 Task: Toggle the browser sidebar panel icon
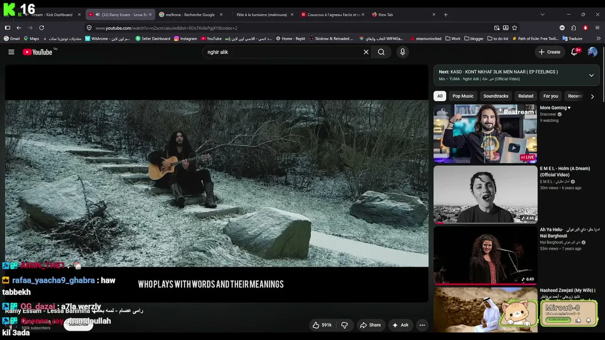pyautogui.click(x=7, y=28)
